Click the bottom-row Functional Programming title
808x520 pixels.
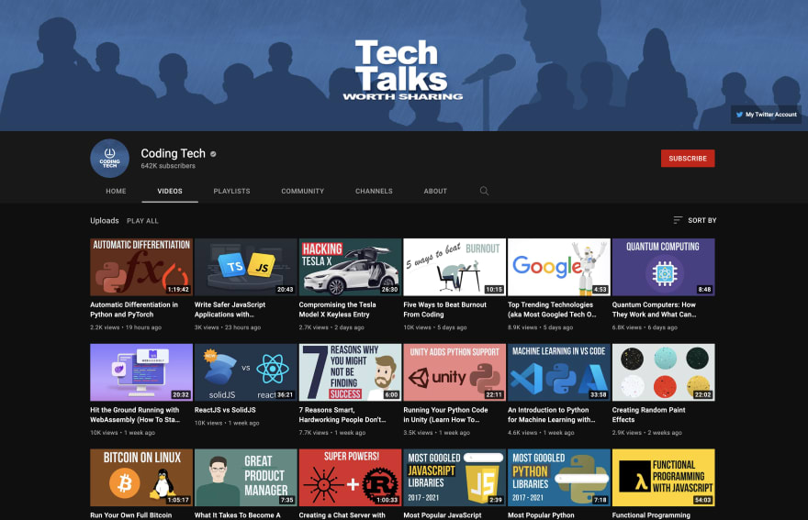(651, 515)
